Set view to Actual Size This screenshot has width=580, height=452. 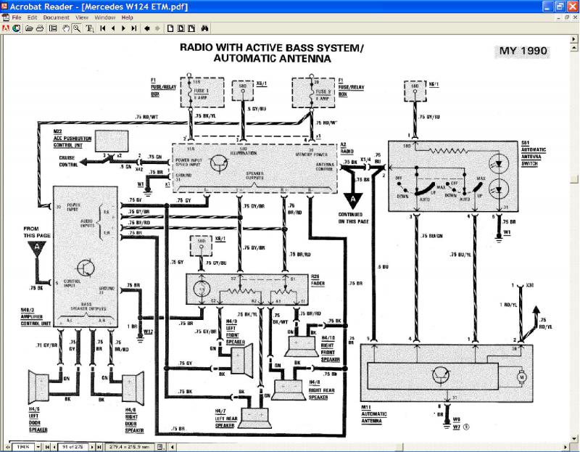[170, 28]
